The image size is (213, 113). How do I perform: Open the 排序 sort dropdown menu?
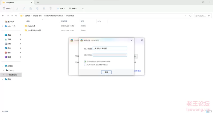(x=61, y=9)
